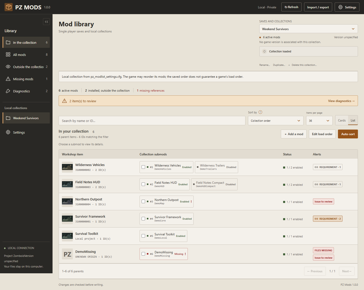The height and width of the screenshot is (290, 364).
Task: Open the All mods library view
Action: click(x=26, y=55)
